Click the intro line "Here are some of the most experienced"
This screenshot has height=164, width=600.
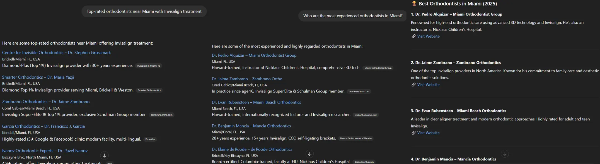coord(287,46)
